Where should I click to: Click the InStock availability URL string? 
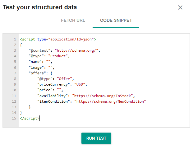(x=103, y=96)
